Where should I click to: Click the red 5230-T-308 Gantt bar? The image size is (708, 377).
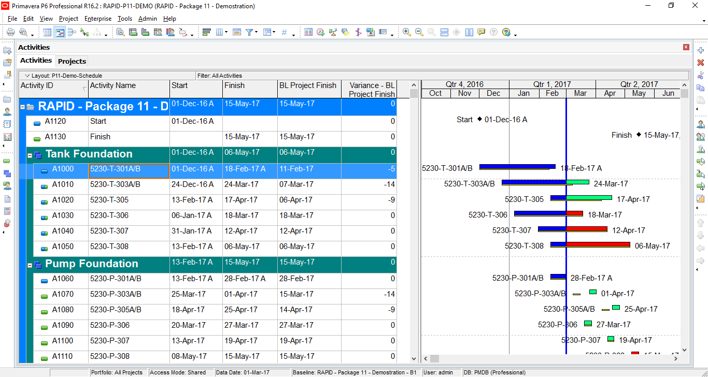coord(598,244)
